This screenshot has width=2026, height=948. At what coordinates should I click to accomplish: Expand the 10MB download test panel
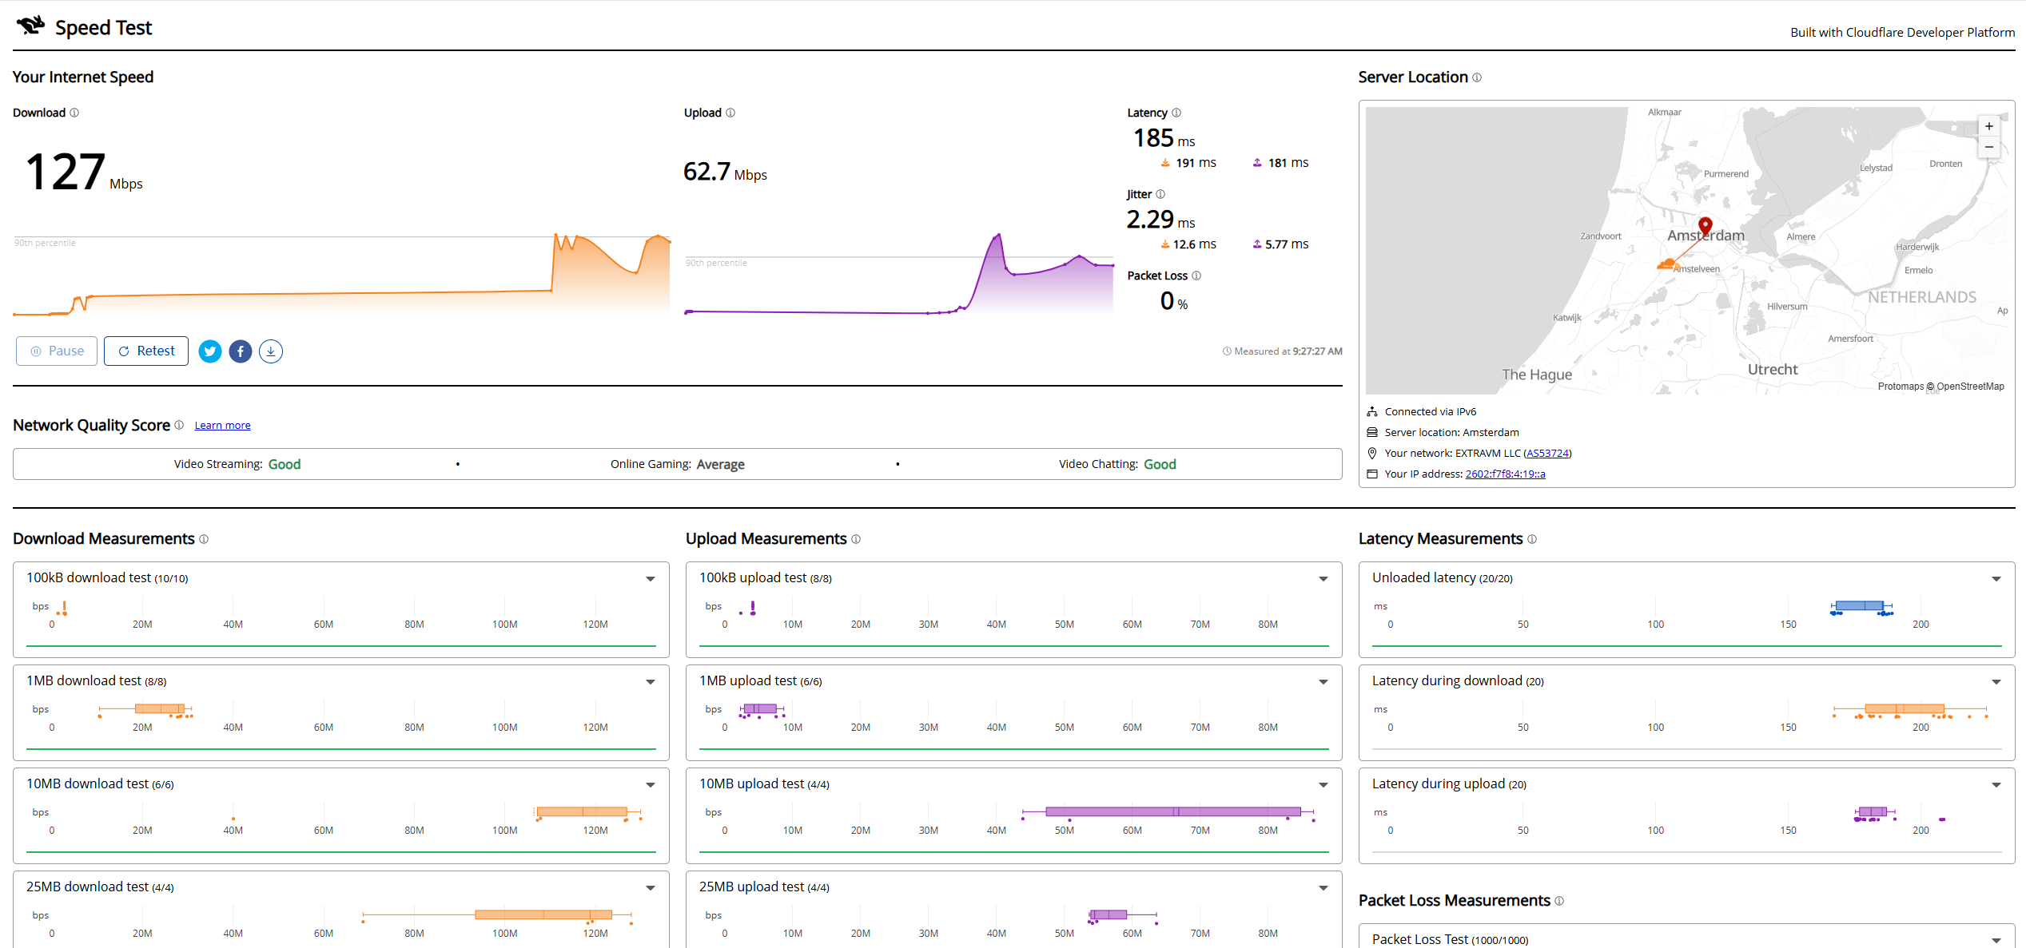coord(651,785)
